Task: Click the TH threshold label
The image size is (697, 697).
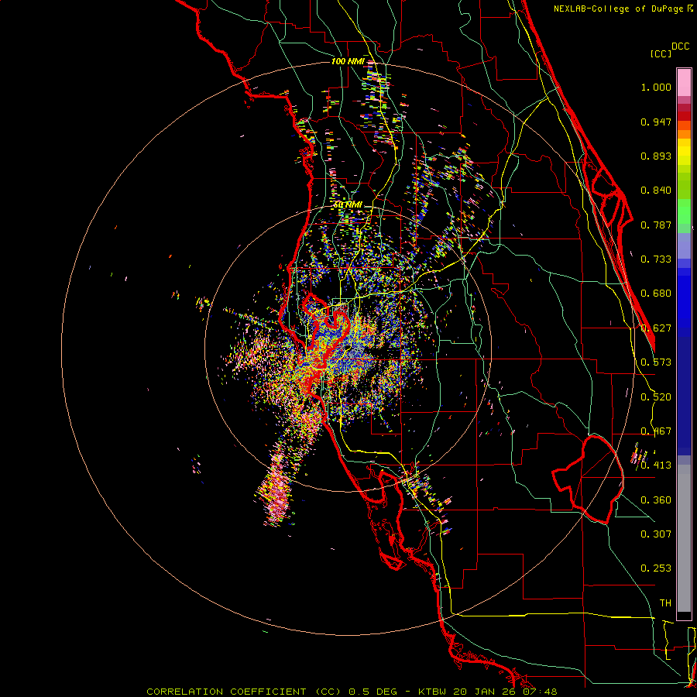Action: [x=665, y=603]
